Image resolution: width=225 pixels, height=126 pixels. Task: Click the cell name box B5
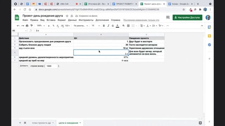click(19, 30)
